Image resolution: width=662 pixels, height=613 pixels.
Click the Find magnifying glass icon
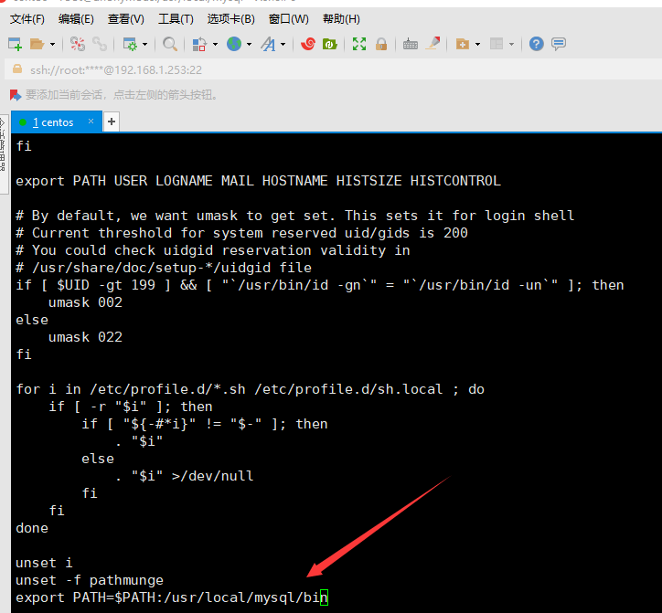(170, 44)
